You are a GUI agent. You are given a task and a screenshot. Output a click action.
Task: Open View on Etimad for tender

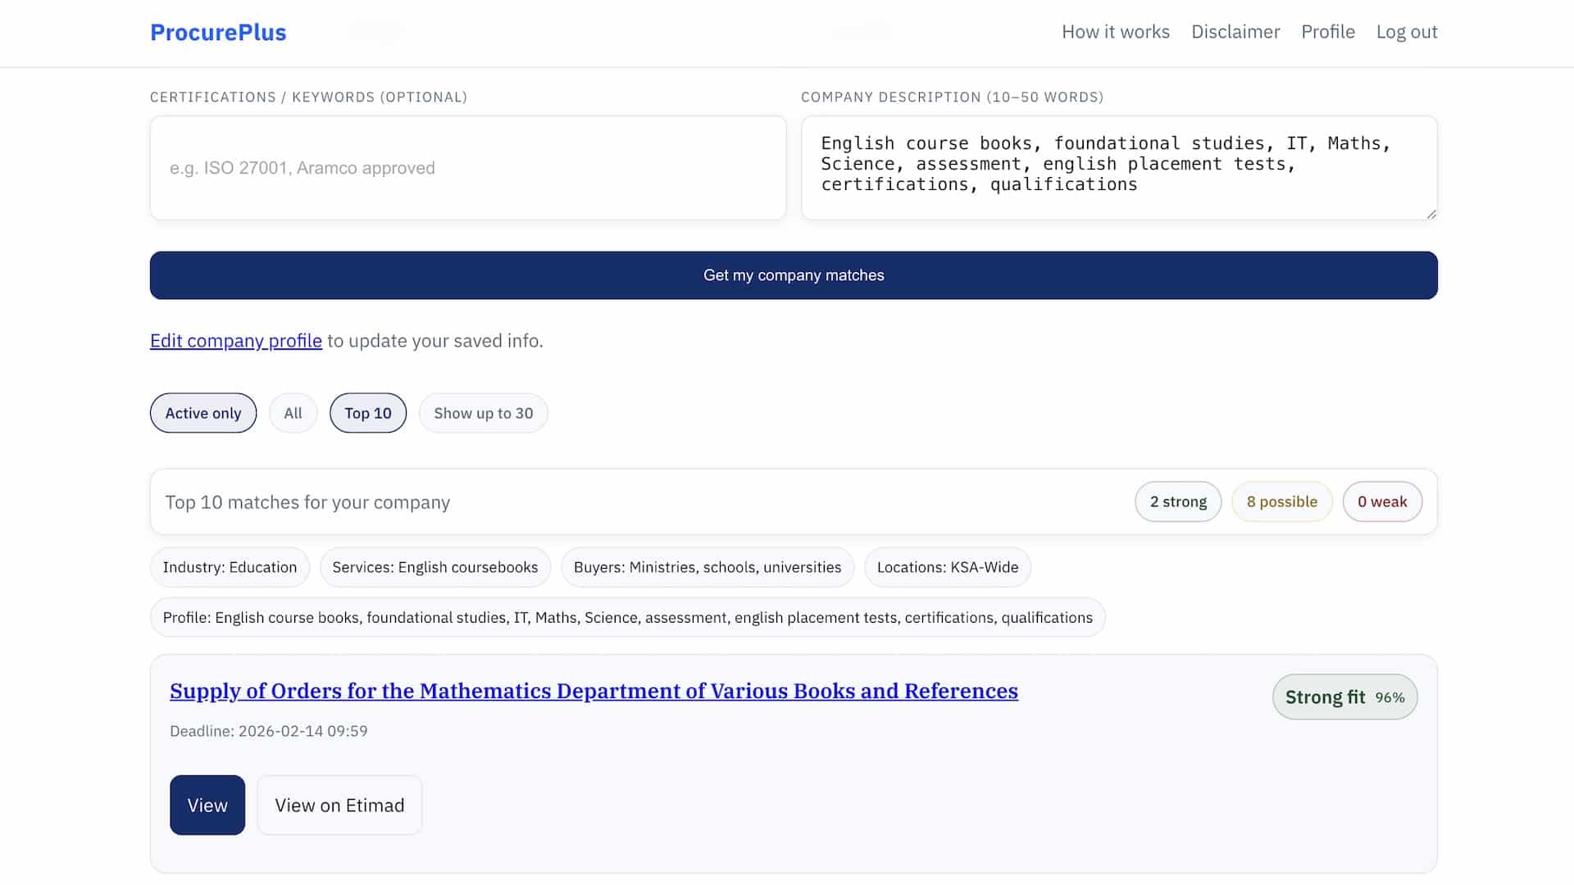click(339, 806)
